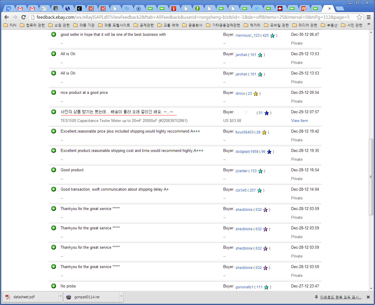
Task: Open downloaded datasheet.pdf file
Action: tap(30, 297)
